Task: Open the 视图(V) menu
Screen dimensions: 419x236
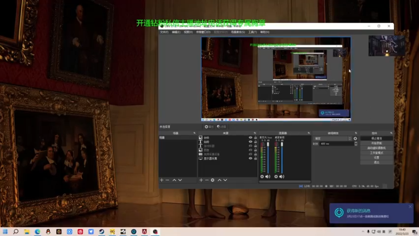Action: pos(188,32)
